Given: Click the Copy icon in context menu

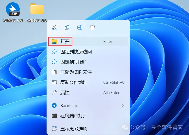Looking at the screenshot, I should click(67, 28).
